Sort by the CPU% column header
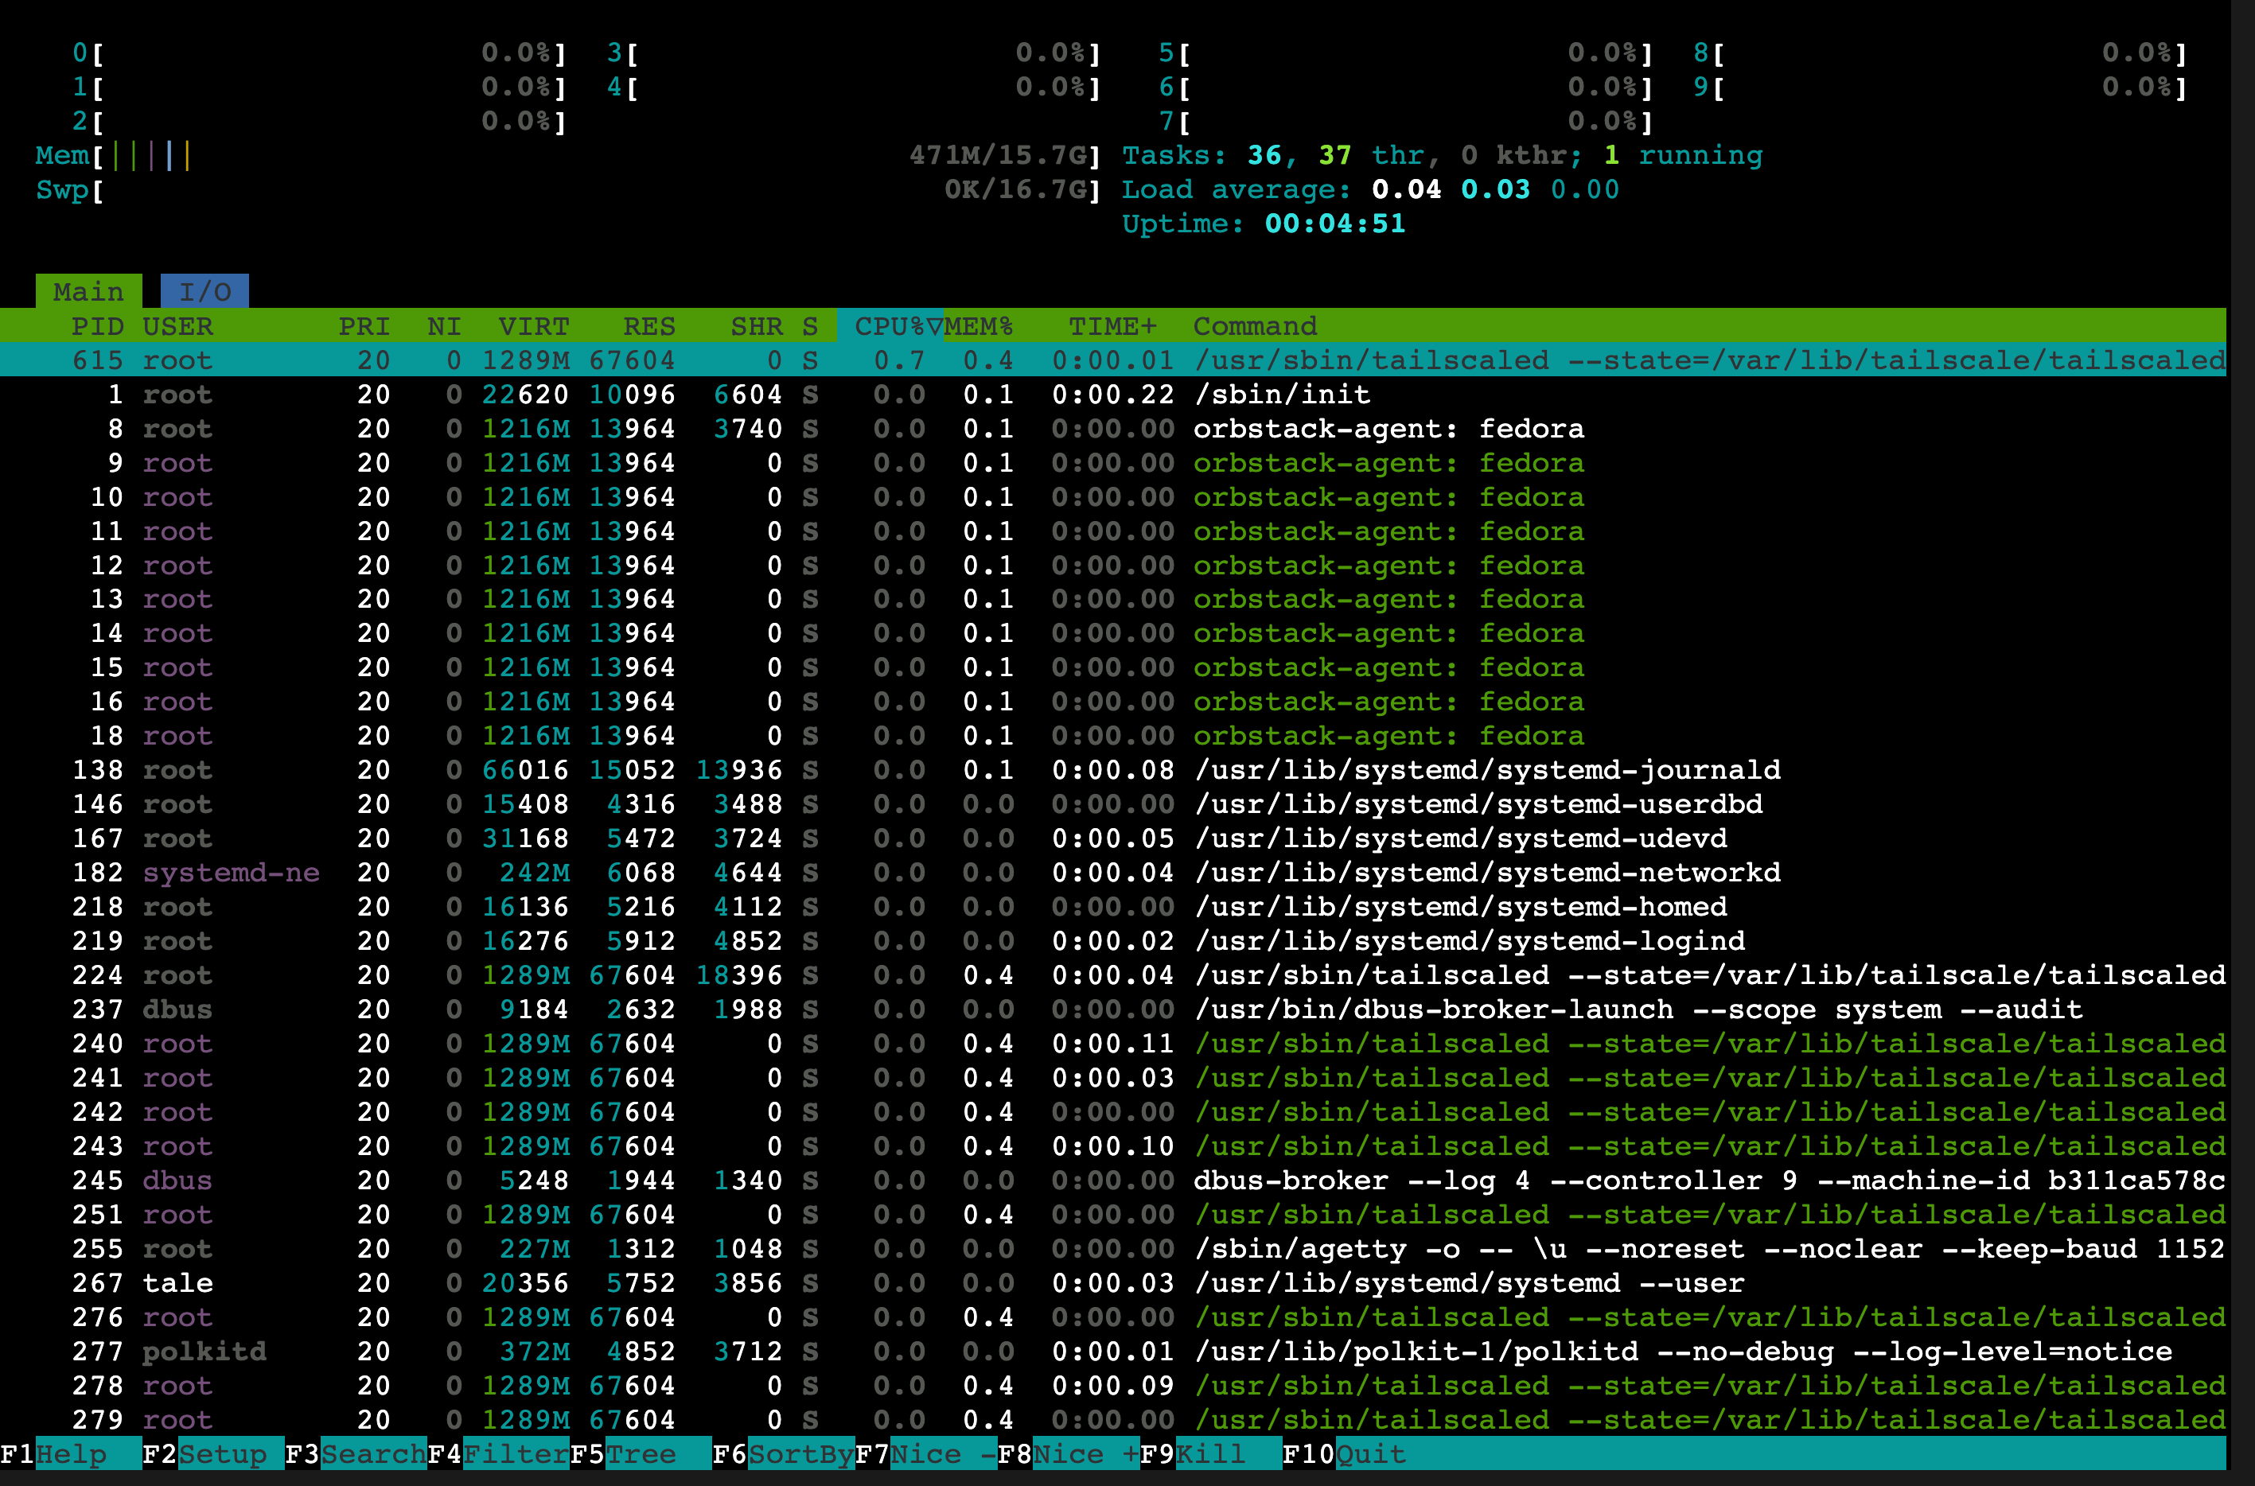The image size is (2255, 1486). pyautogui.click(x=889, y=326)
